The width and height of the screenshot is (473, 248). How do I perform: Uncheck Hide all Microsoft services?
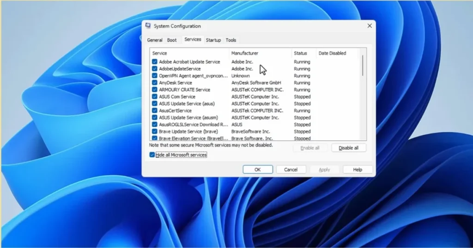click(152, 155)
